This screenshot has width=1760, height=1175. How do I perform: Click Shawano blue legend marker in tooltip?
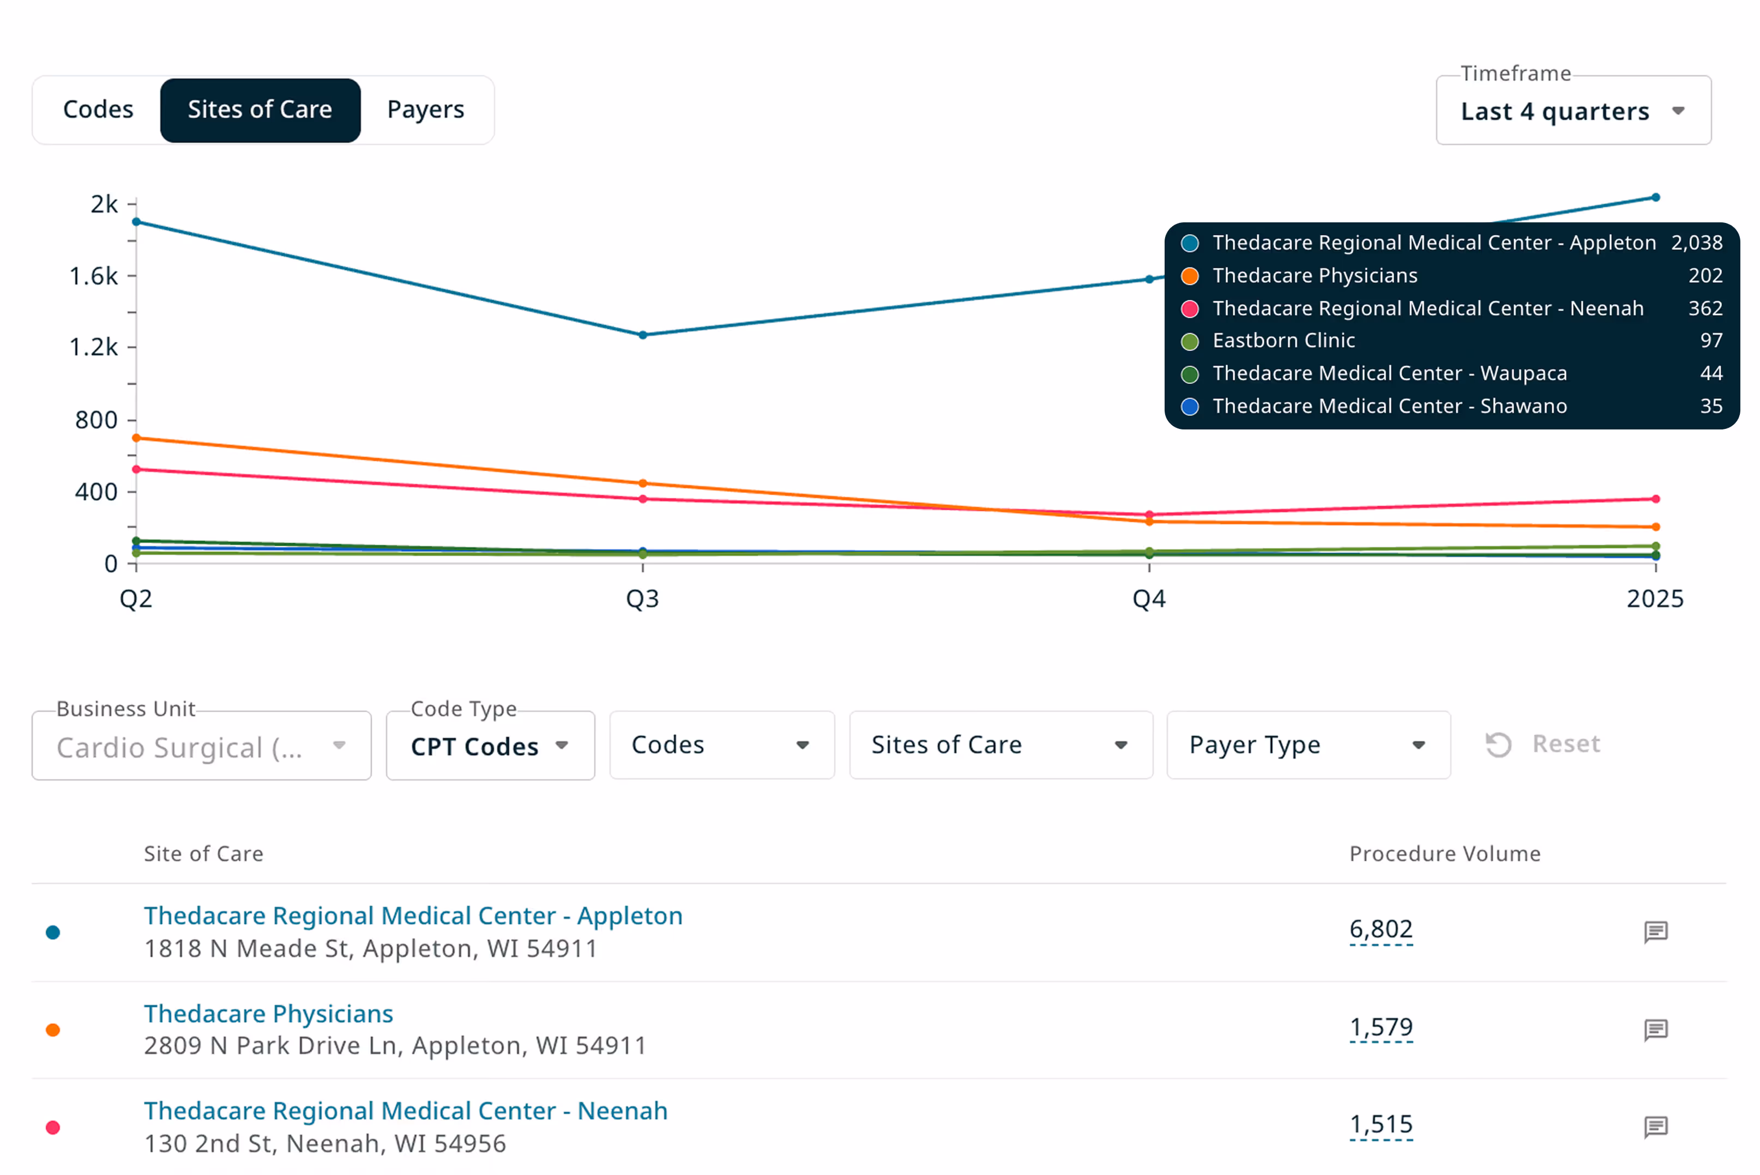coord(1190,407)
